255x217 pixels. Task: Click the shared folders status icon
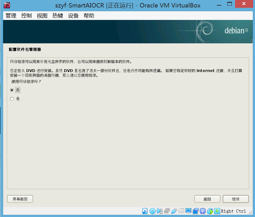coord(181,211)
